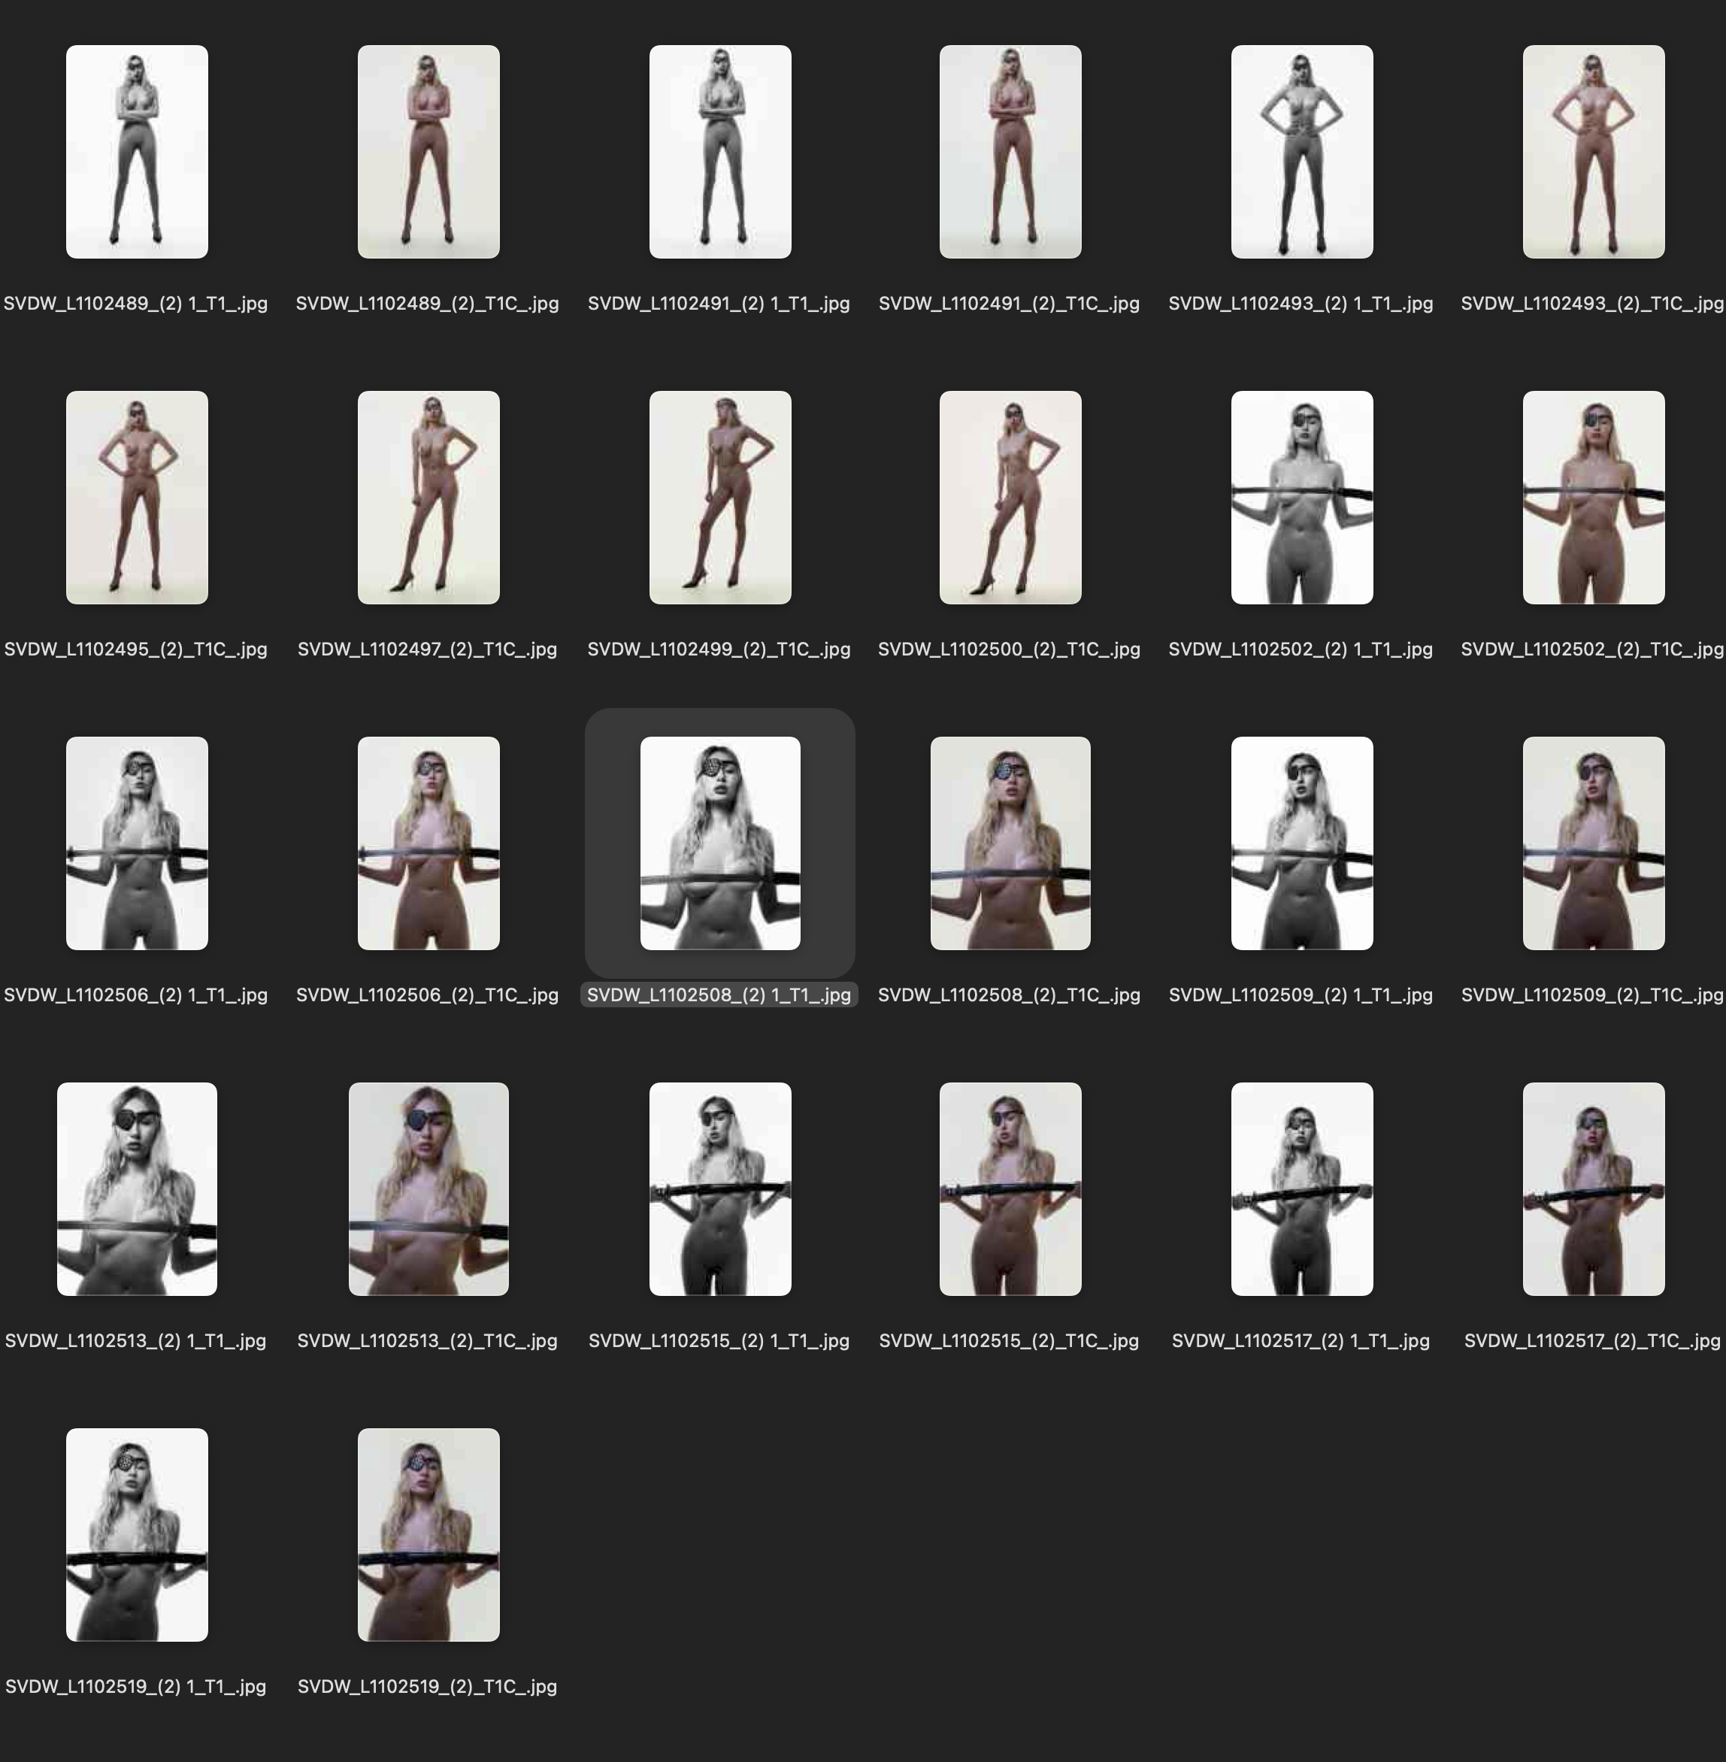
Task: Select thumbnail SVDW_L1102513_(2) 1_T1_.jpg
Action: (x=137, y=1188)
